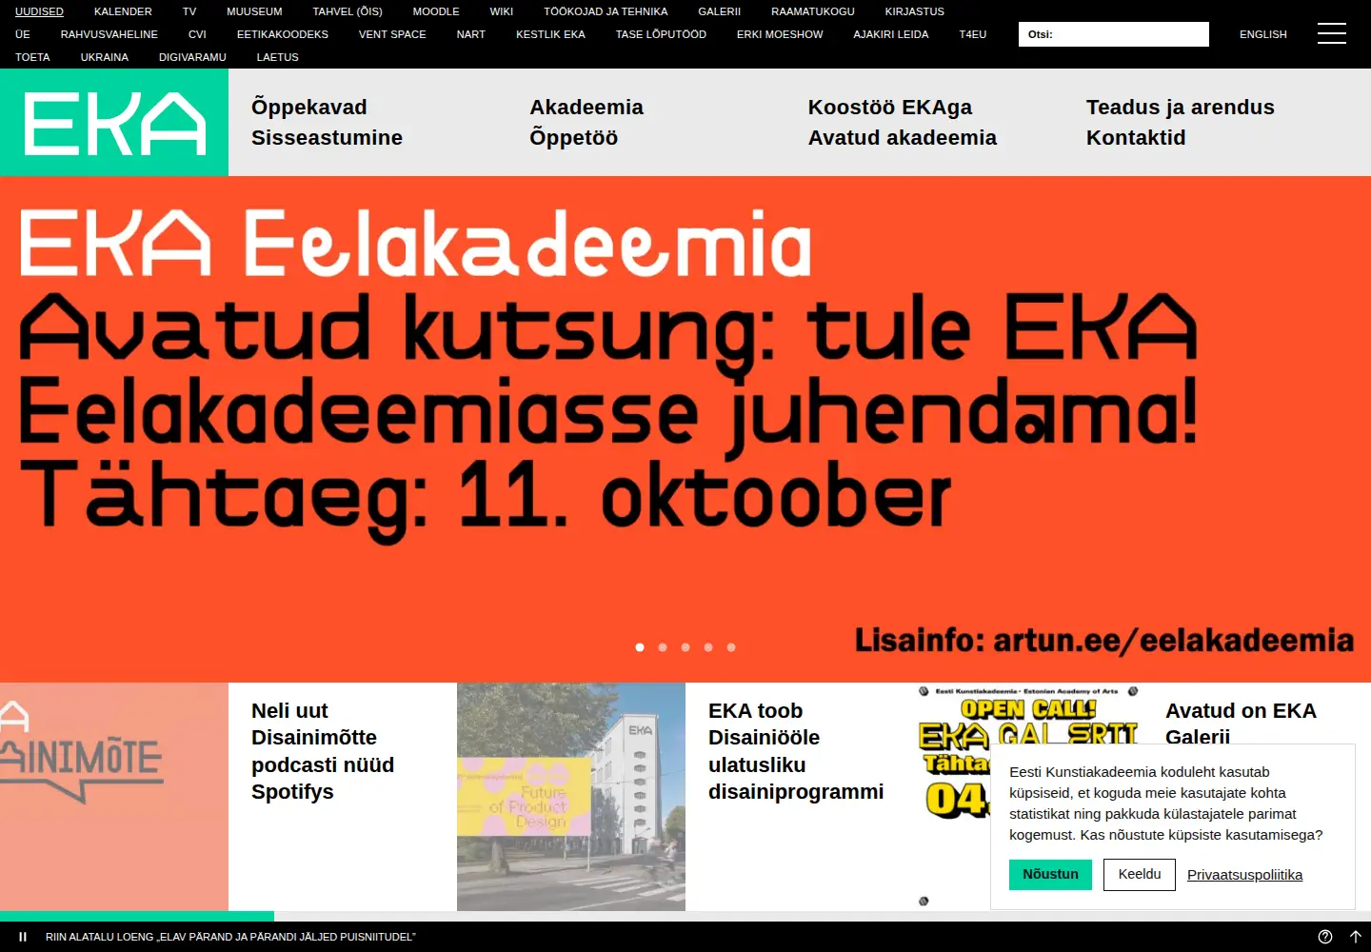Screen dimensions: 1371x952
Task: Open the hamburger menu icon
Action: (x=1331, y=34)
